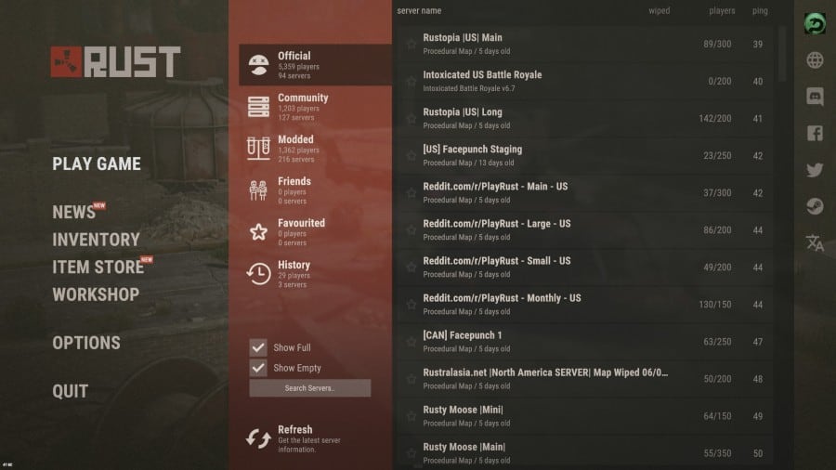Image resolution: width=836 pixels, height=470 pixels.
Task: Select server Intoxicated US Battle Royale
Action: click(584, 81)
